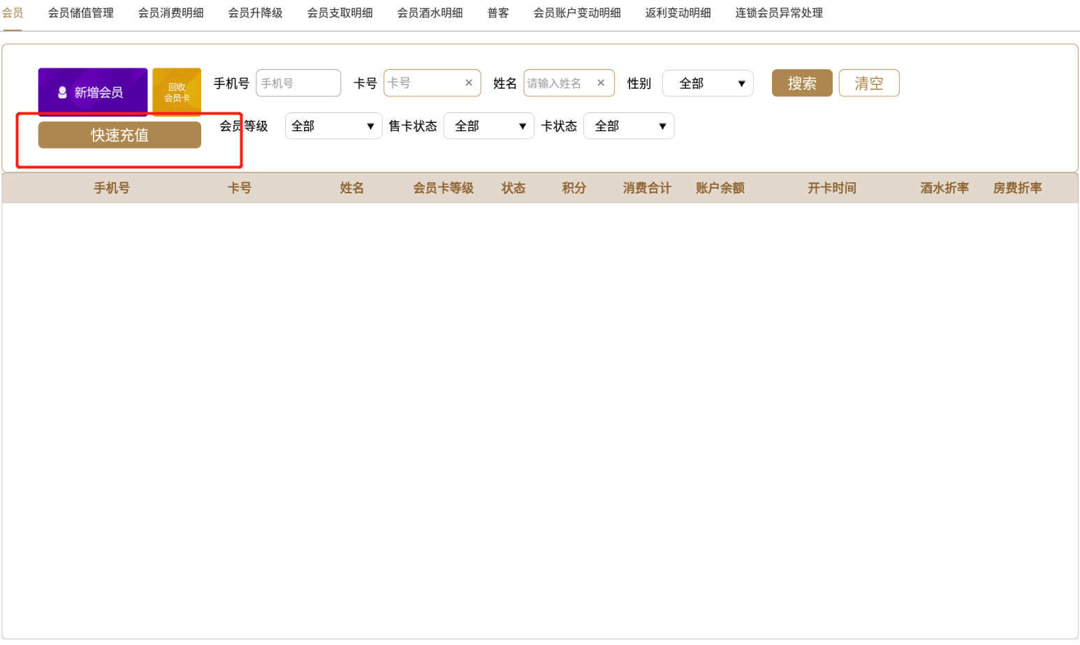Click the 积分 column header

(574, 188)
